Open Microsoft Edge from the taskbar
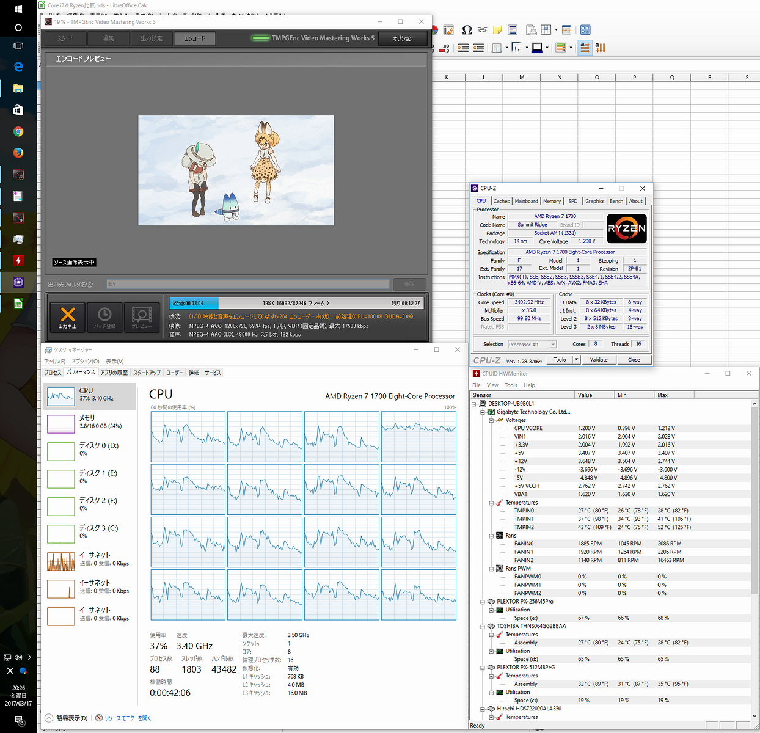 coord(18,67)
